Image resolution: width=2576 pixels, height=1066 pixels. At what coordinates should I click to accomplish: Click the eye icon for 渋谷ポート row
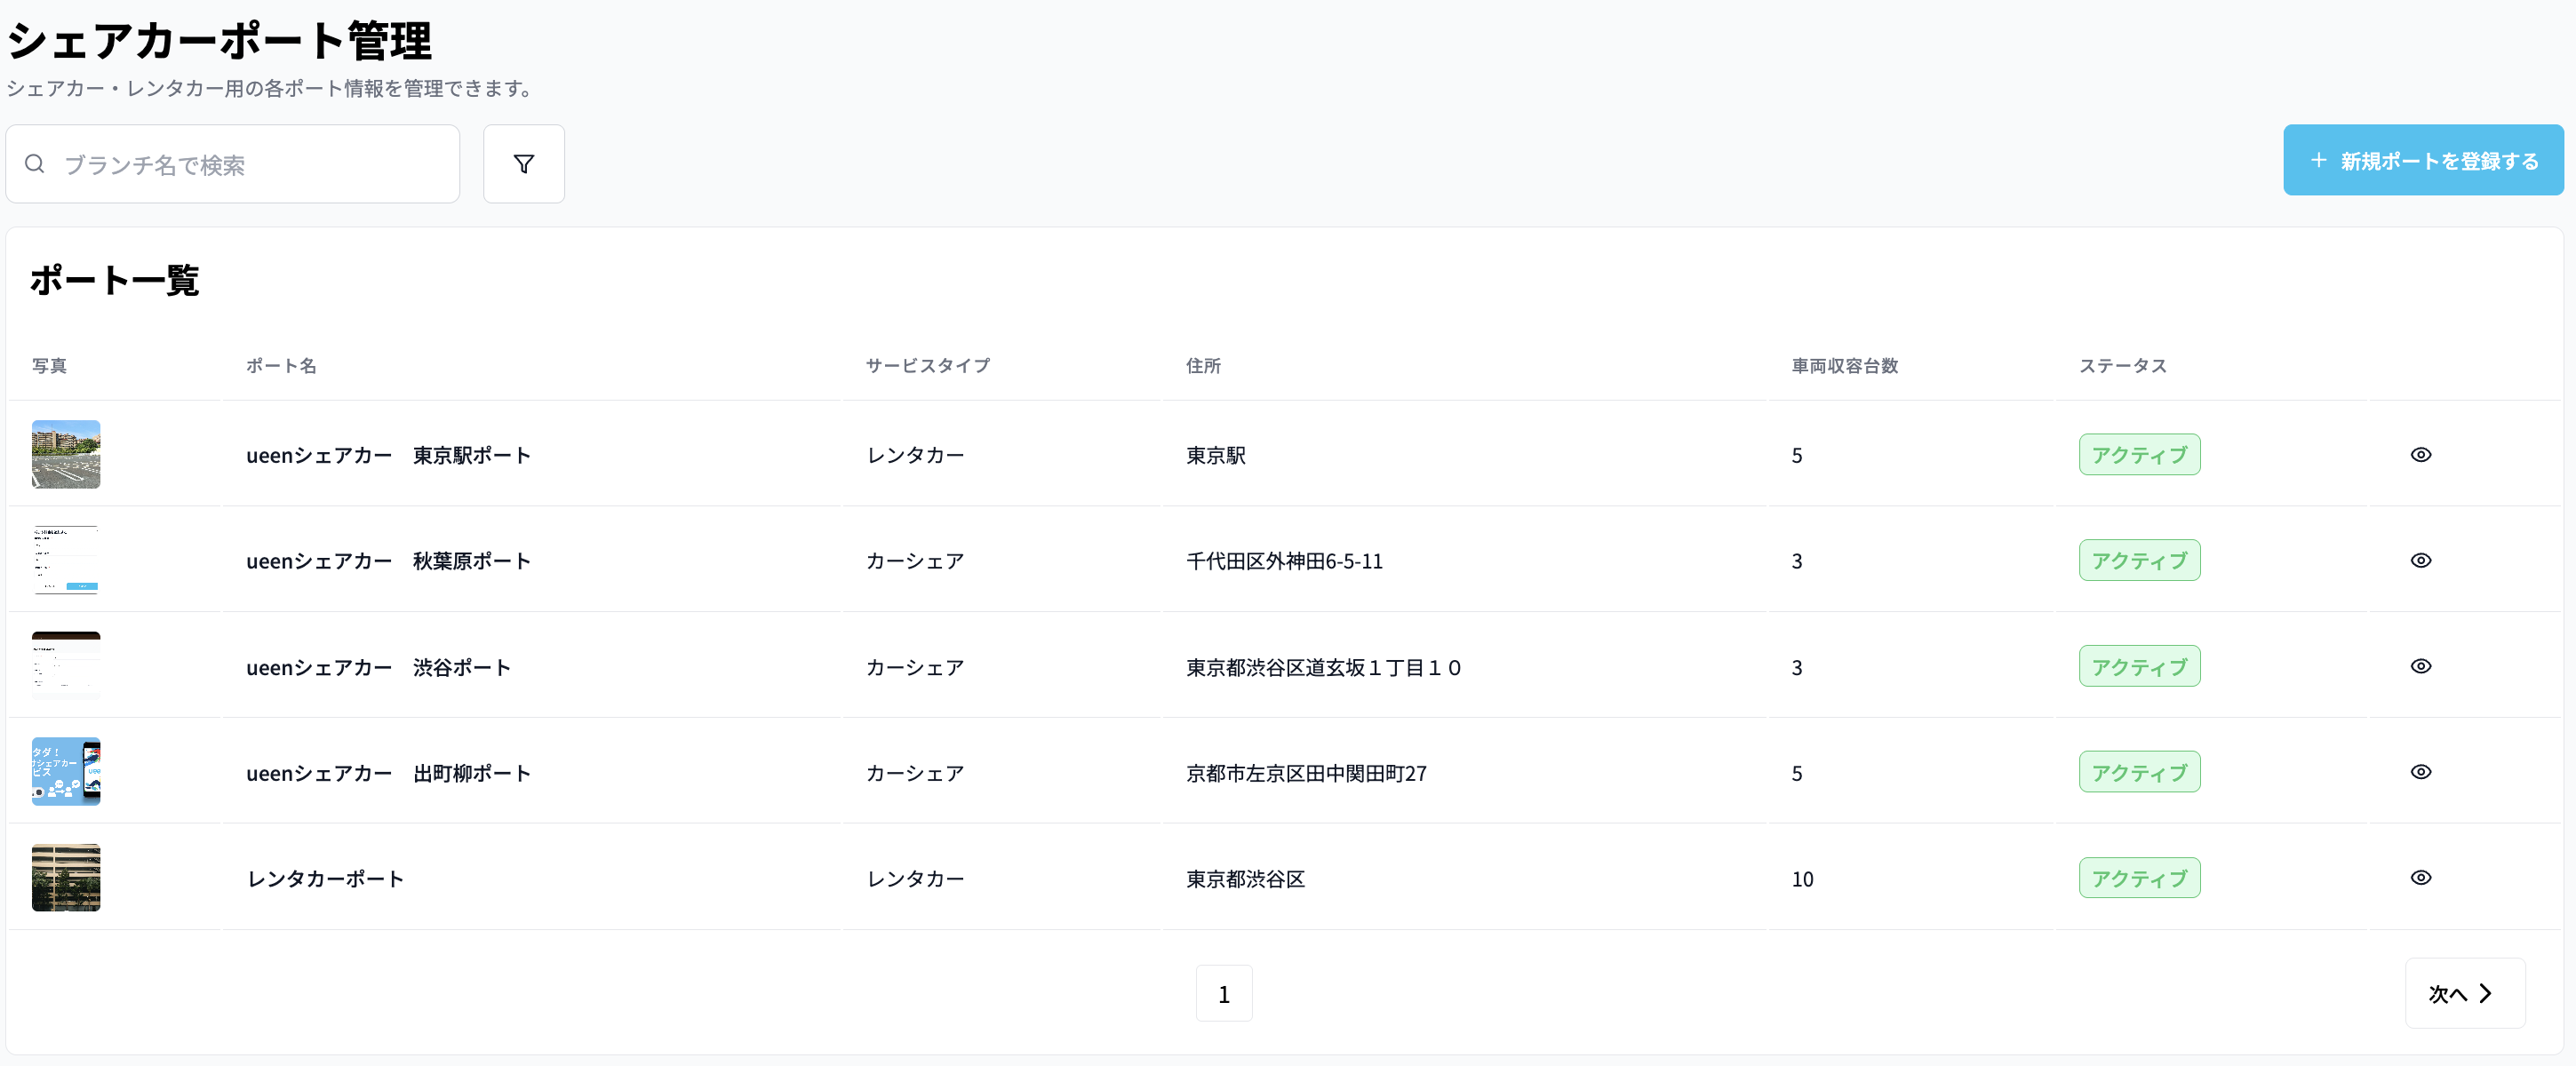[2421, 666]
